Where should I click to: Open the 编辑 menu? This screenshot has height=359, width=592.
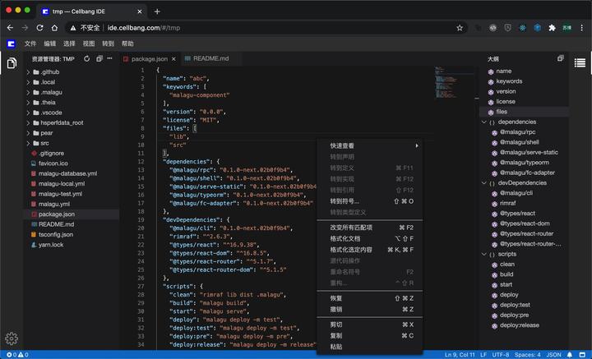50,44
